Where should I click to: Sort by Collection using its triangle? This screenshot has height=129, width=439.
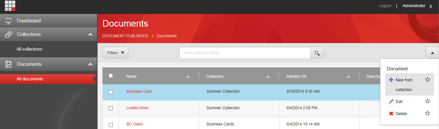click(268, 77)
